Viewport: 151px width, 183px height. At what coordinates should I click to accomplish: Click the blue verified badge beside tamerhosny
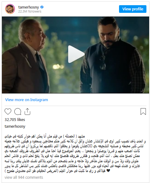pos(42,7)
